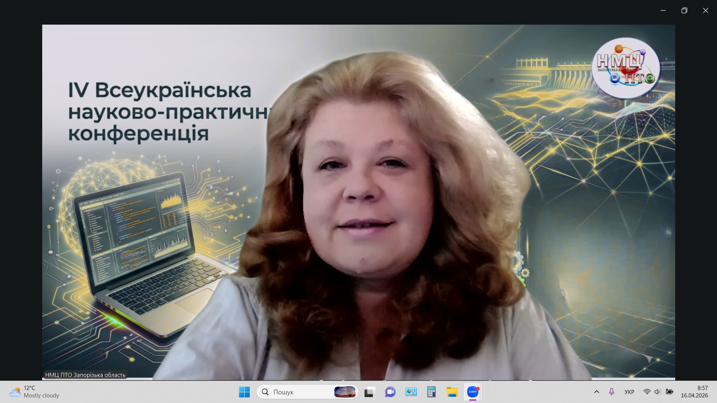Open Task View on the taskbar
This screenshot has height=403, width=717.
pyautogui.click(x=369, y=392)
